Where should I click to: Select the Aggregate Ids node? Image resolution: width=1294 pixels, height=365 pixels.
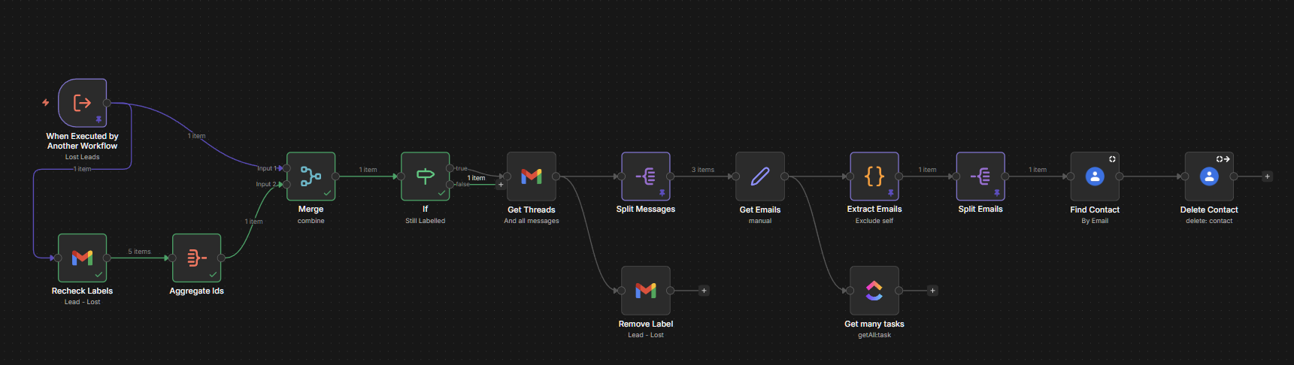(197, 258)
